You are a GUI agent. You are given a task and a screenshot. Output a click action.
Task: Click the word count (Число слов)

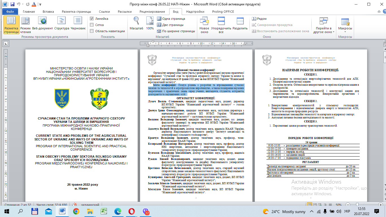point(52,205)
